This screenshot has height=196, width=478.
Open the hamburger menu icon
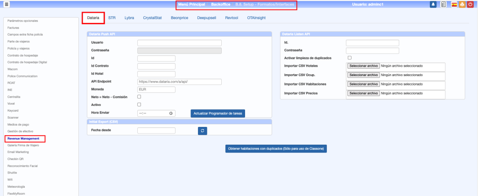coord(7,4)
